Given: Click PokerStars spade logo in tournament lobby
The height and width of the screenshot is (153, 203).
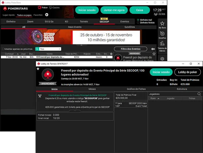Looking at the screenshot, I should pyautogui.click(x=48, y=75).
